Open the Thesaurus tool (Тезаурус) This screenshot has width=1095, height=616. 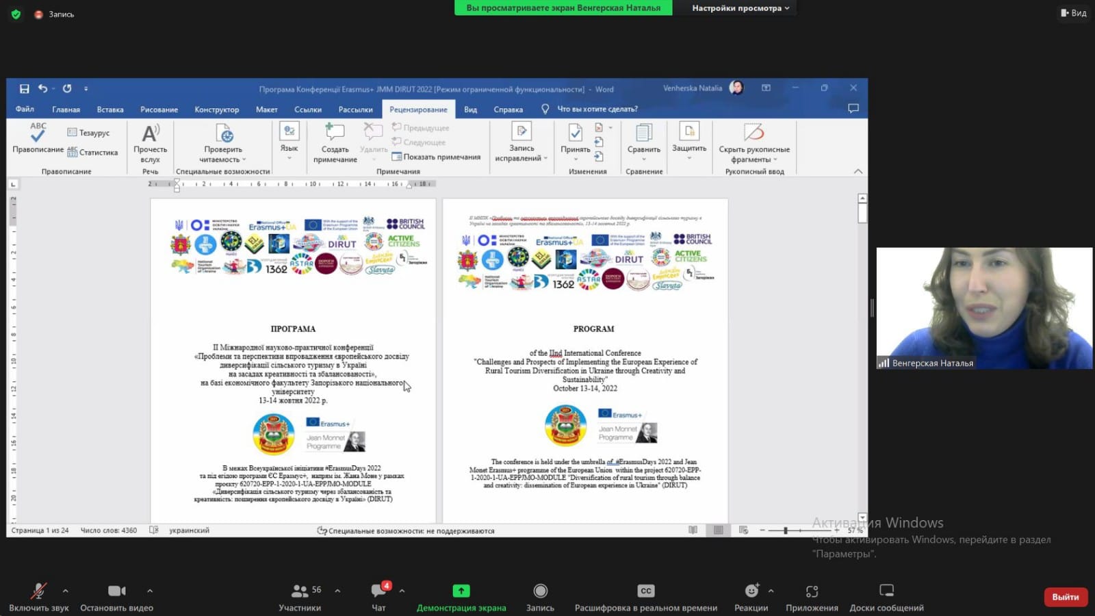[88, 133]
